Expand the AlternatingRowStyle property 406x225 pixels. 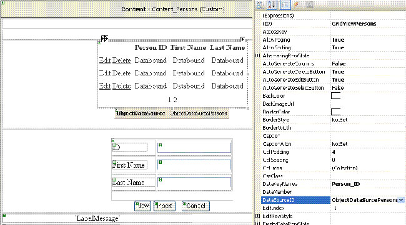[257, 55]
